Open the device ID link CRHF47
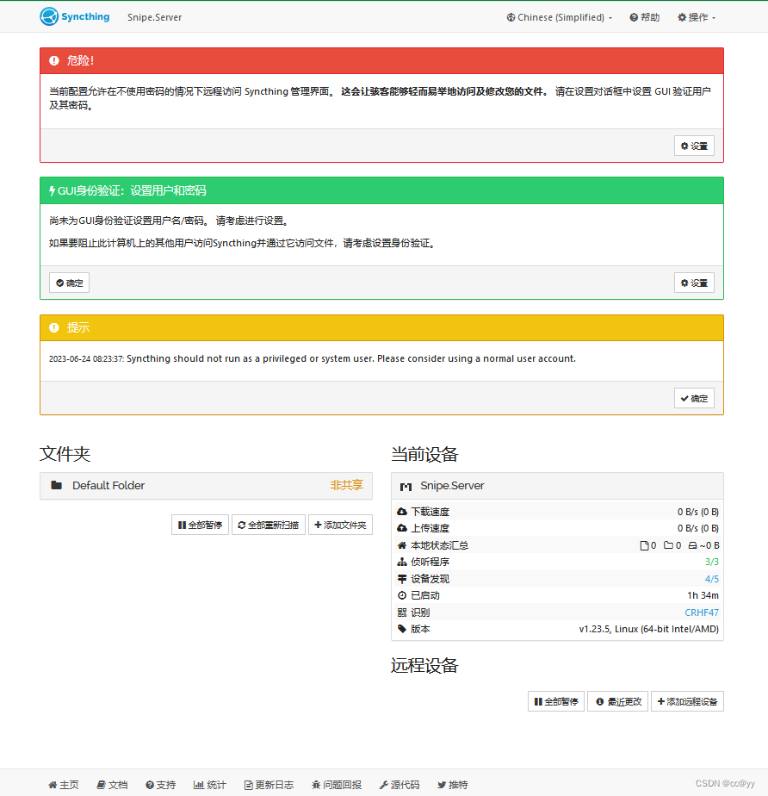The image size is (768, 796). tap(702, 613)
